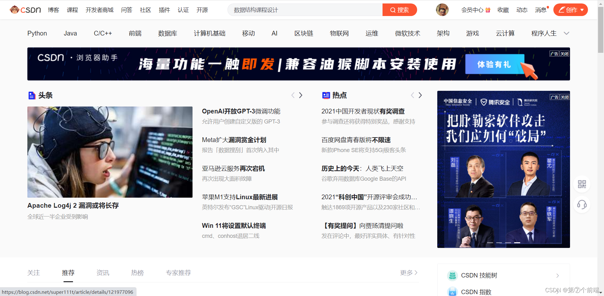Expand the CSDN 技能树 chevron
Viewport: 604px width, 296px height.
pos(557,276)
